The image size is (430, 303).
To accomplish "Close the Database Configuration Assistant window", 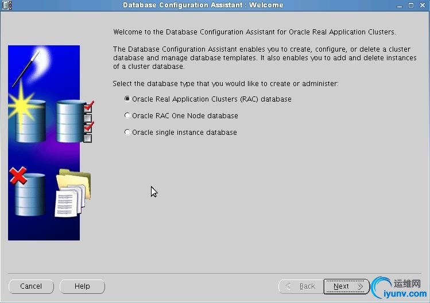I will point(423,5).
